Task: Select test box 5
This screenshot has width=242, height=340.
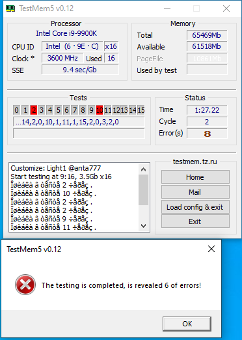Action: [x=59, y=110]
